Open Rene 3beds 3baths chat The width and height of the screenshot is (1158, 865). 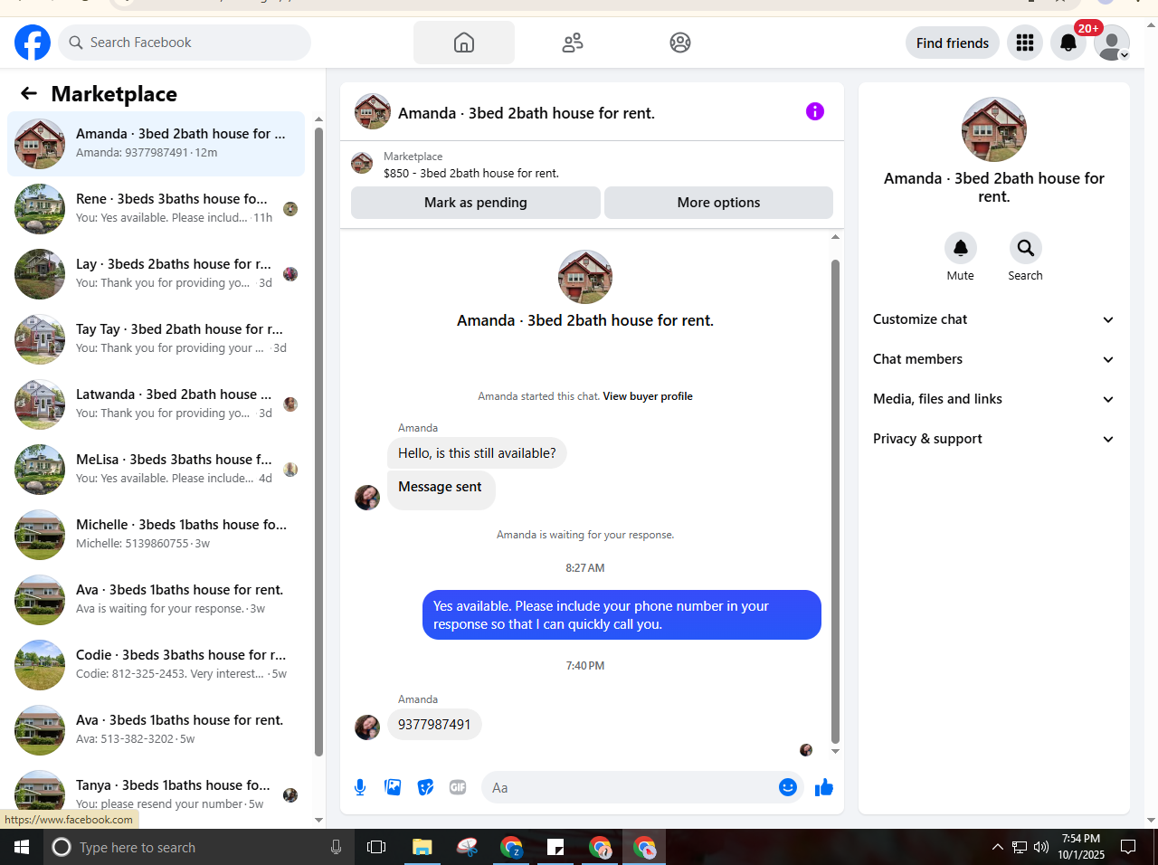pyautogui.click(x=156, y=209)
